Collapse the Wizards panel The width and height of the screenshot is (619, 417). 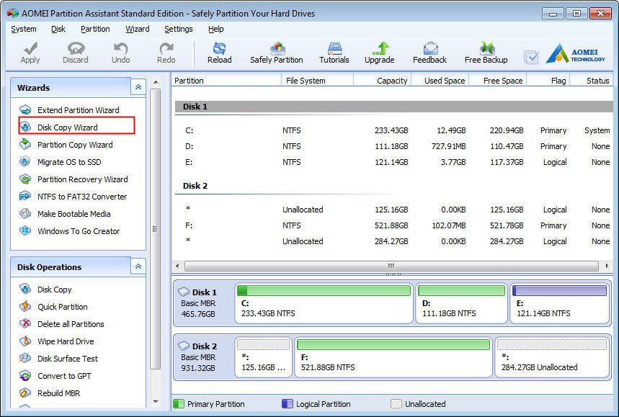pyautogui.click(x=138, y=87)
